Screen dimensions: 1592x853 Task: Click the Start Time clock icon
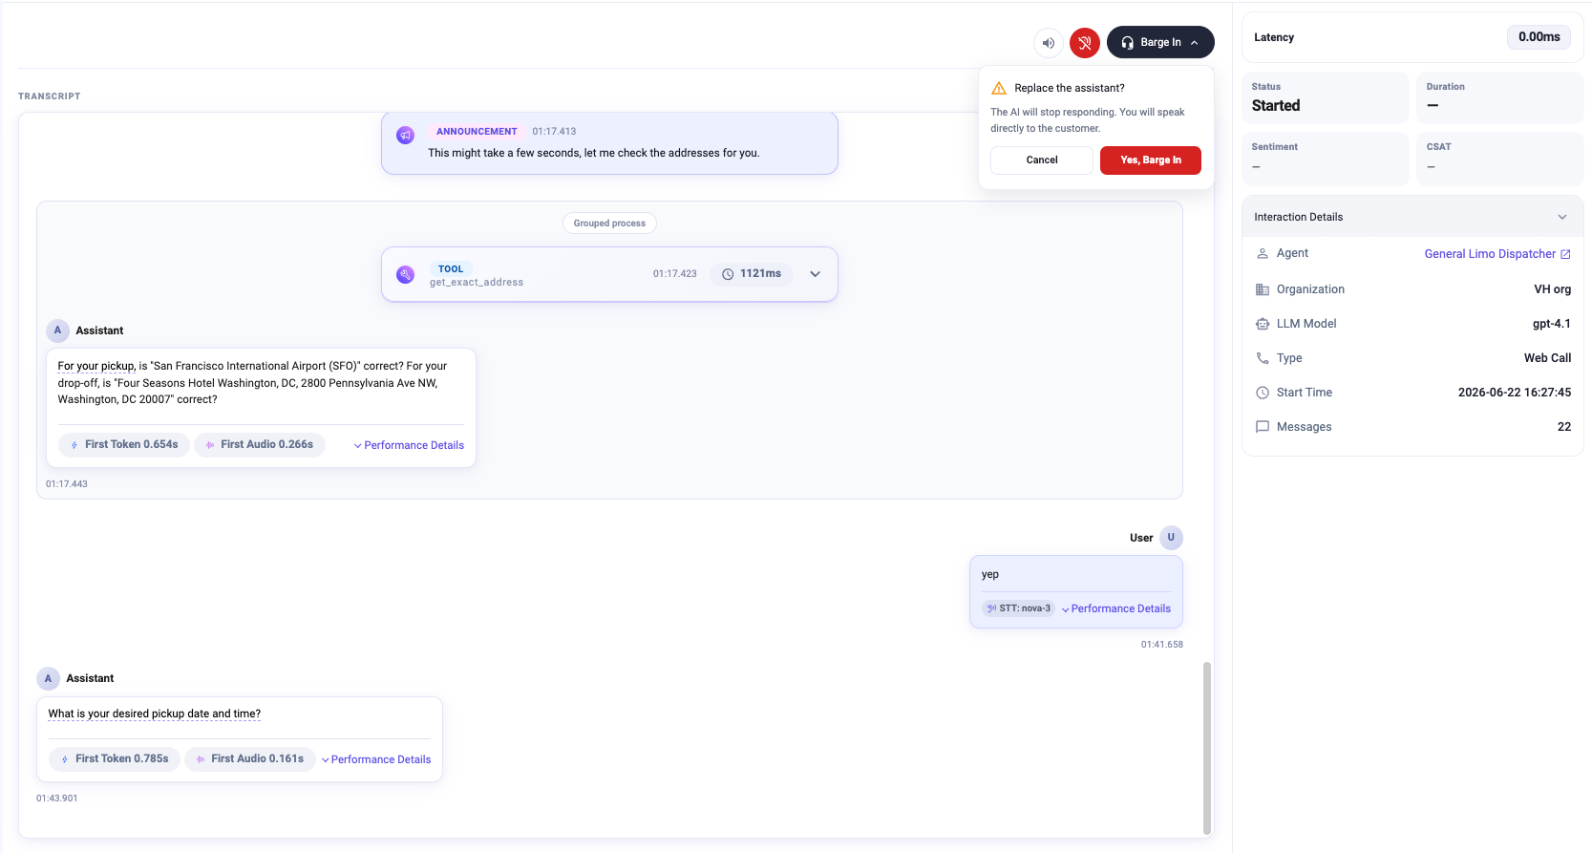[1263, 393]
